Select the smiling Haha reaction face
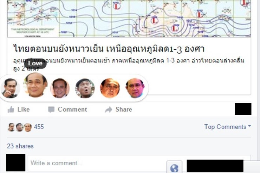The width and height of the screenshot is (260, 173). point(60,88)
